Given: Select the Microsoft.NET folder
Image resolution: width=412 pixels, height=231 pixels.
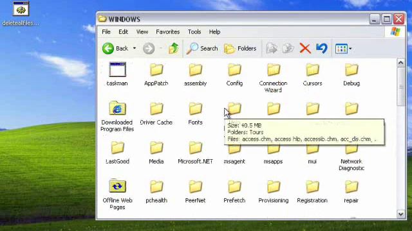Looking at the screenshot, I should [195, 153].
